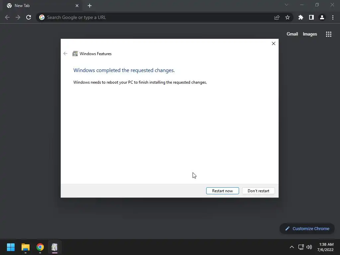The width and height of the screenshot is (340, 255).
Task: Choose Don't restart in the dialog
Action: click(258, 191)
